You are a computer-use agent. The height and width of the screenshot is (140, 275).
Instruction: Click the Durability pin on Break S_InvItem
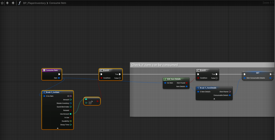click(71, 121)
